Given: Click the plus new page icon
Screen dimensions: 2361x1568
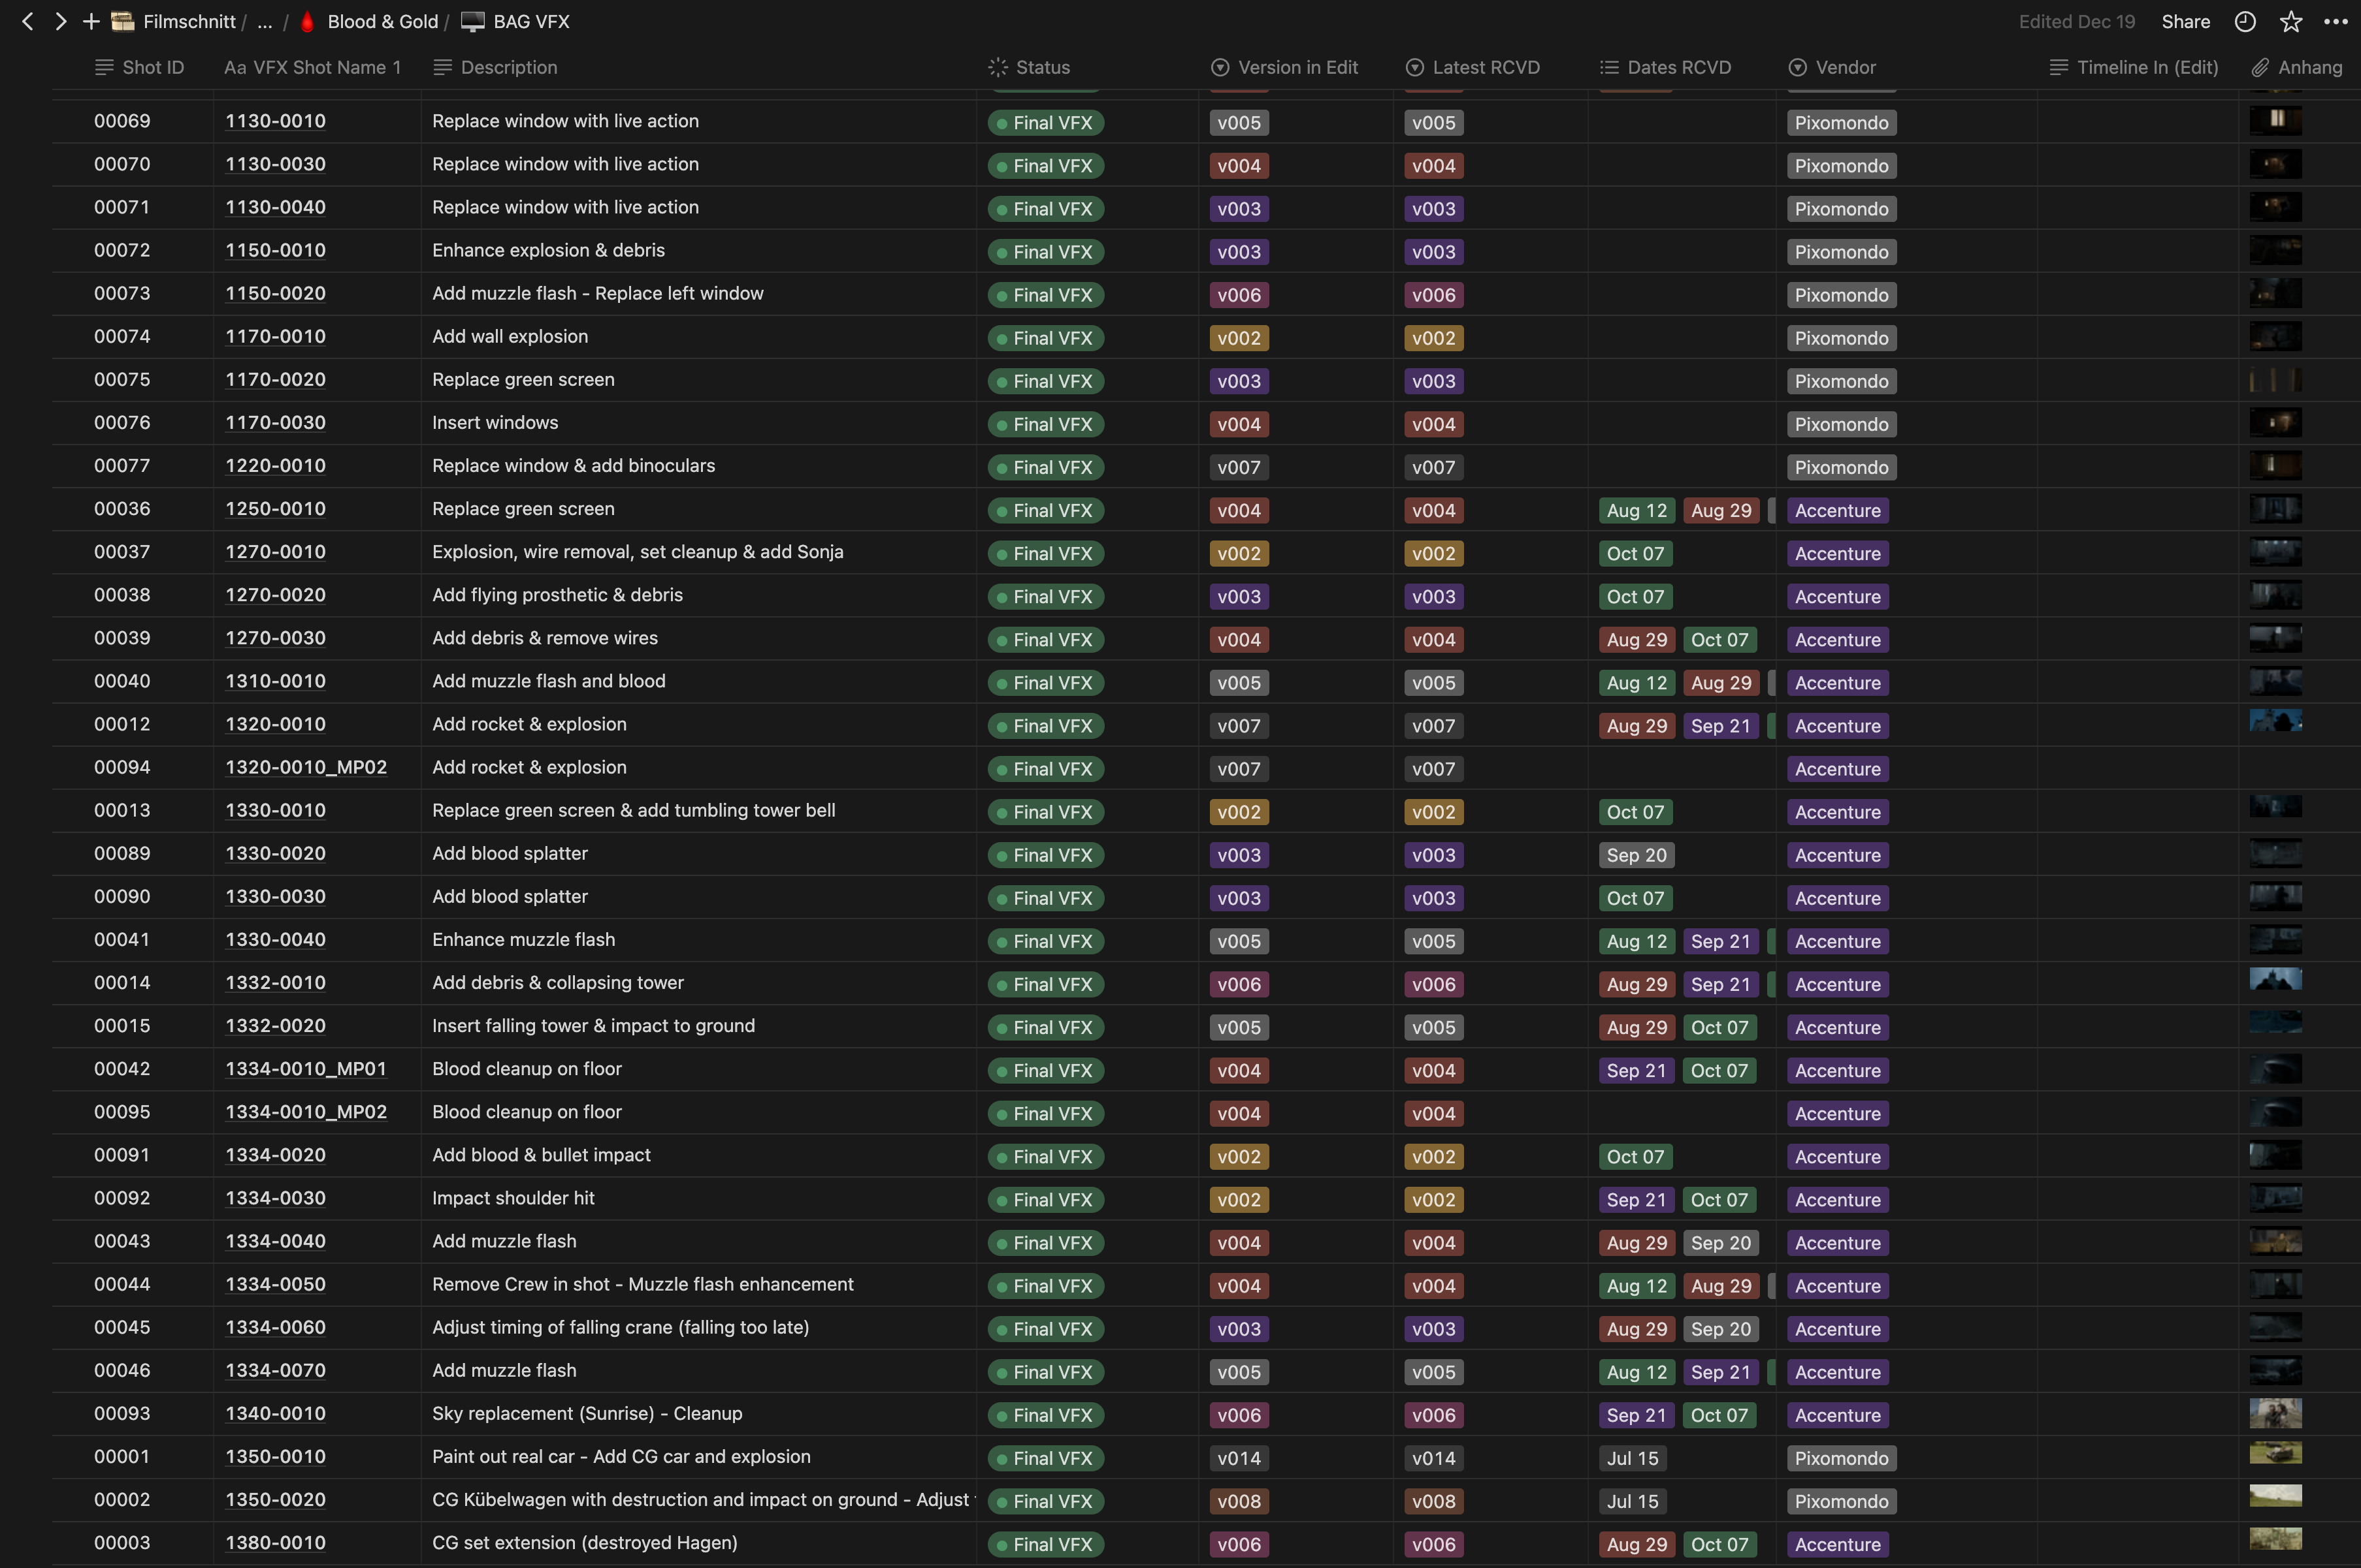Looking at the screenshot, I should [91, 21].
